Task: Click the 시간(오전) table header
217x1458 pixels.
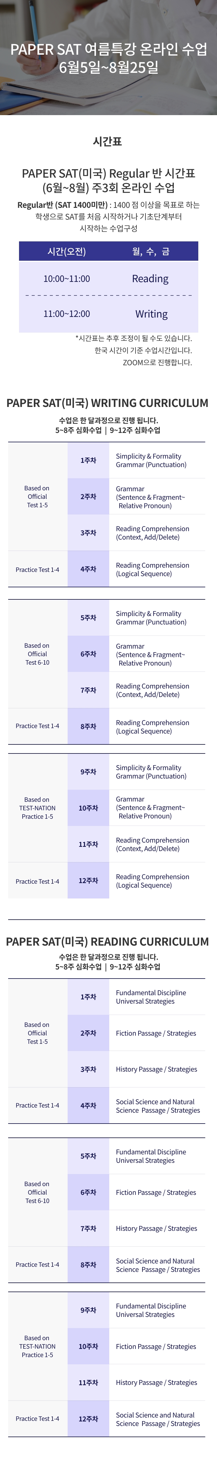Action: [67, 251]
